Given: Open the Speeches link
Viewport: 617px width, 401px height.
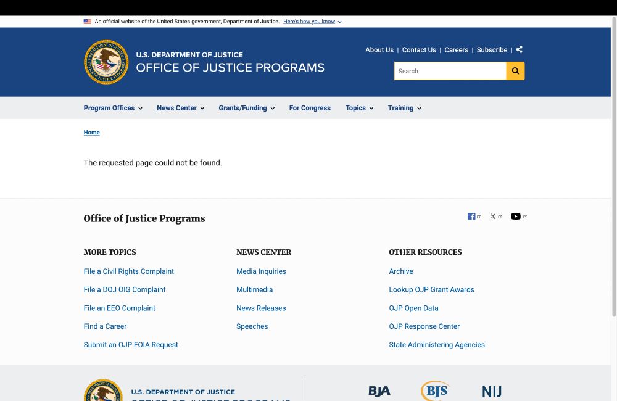Looking at the screenshot, I should 252,326.
